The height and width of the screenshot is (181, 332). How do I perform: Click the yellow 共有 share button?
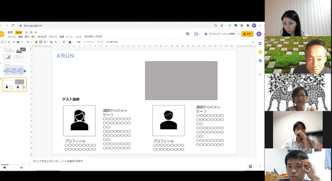[247, 34]
